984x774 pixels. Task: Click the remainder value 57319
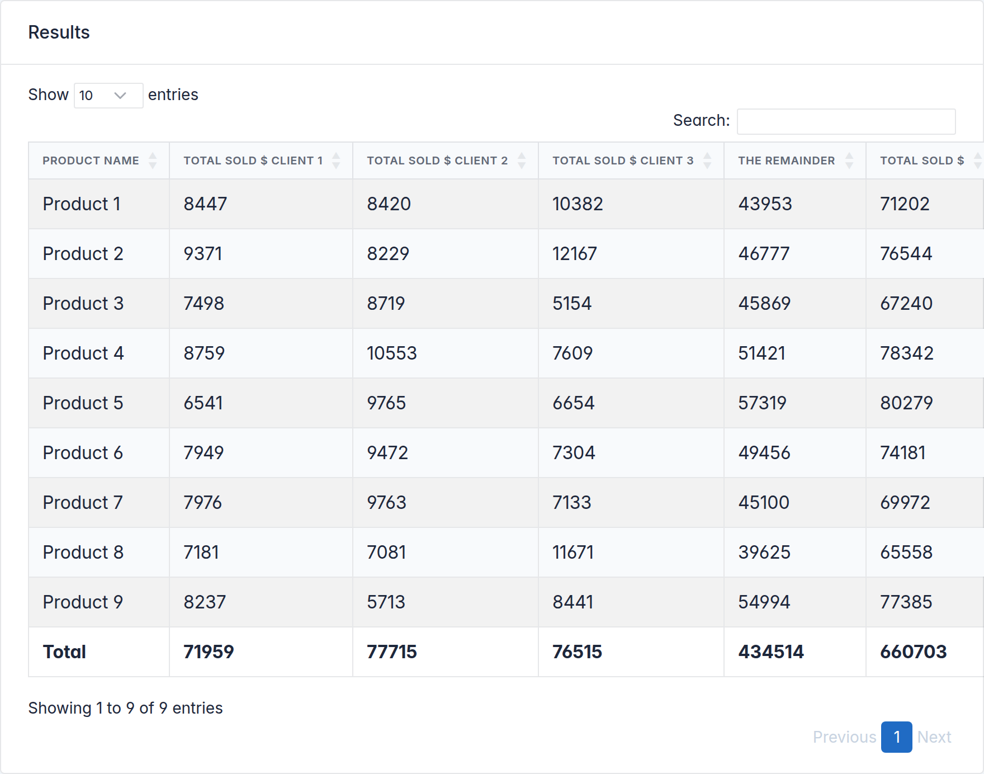click(x=762, y=403)
